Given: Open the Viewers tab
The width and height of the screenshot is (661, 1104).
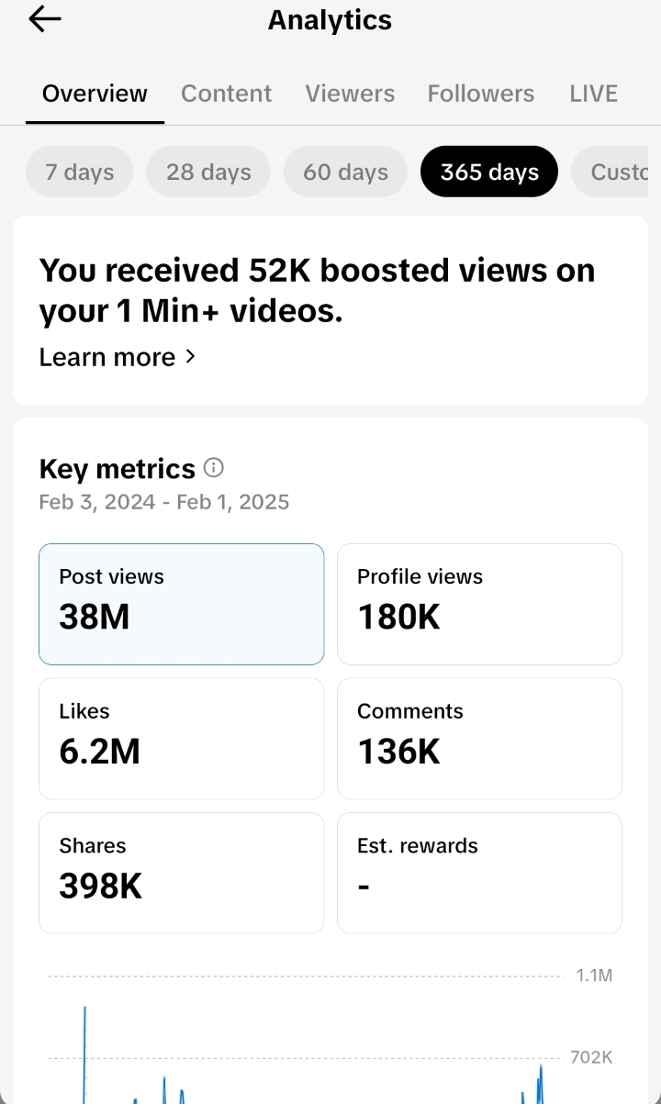Looking at the screenshot, I should tap(350, 94).
